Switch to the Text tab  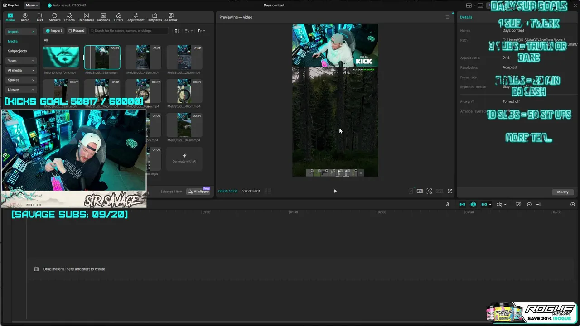tap(40, 17)
